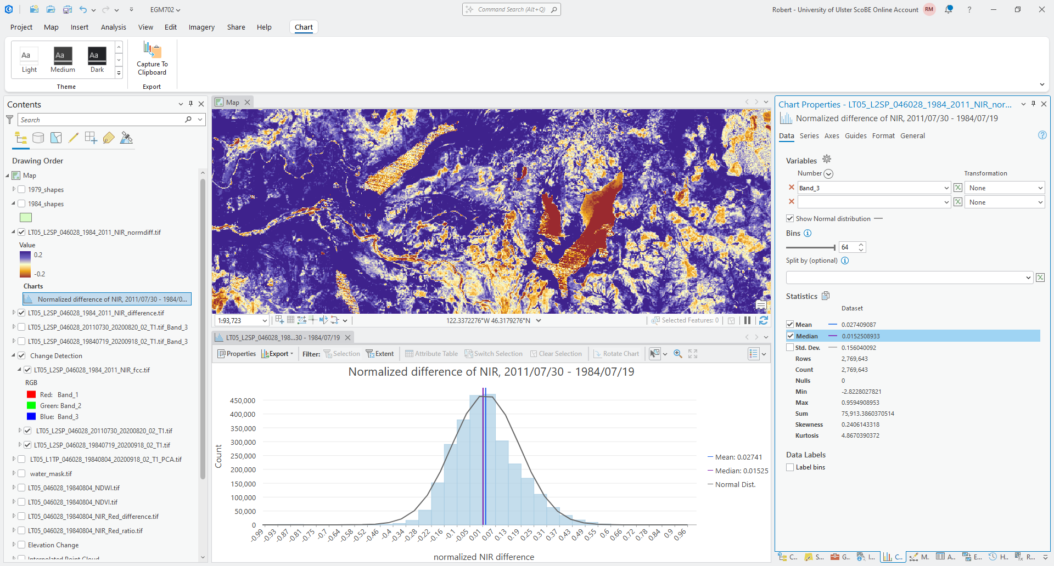The height and width of the screenshot is (566, 1054).
Task: Click the chart zoom magnifier icon
Action: 678,354
